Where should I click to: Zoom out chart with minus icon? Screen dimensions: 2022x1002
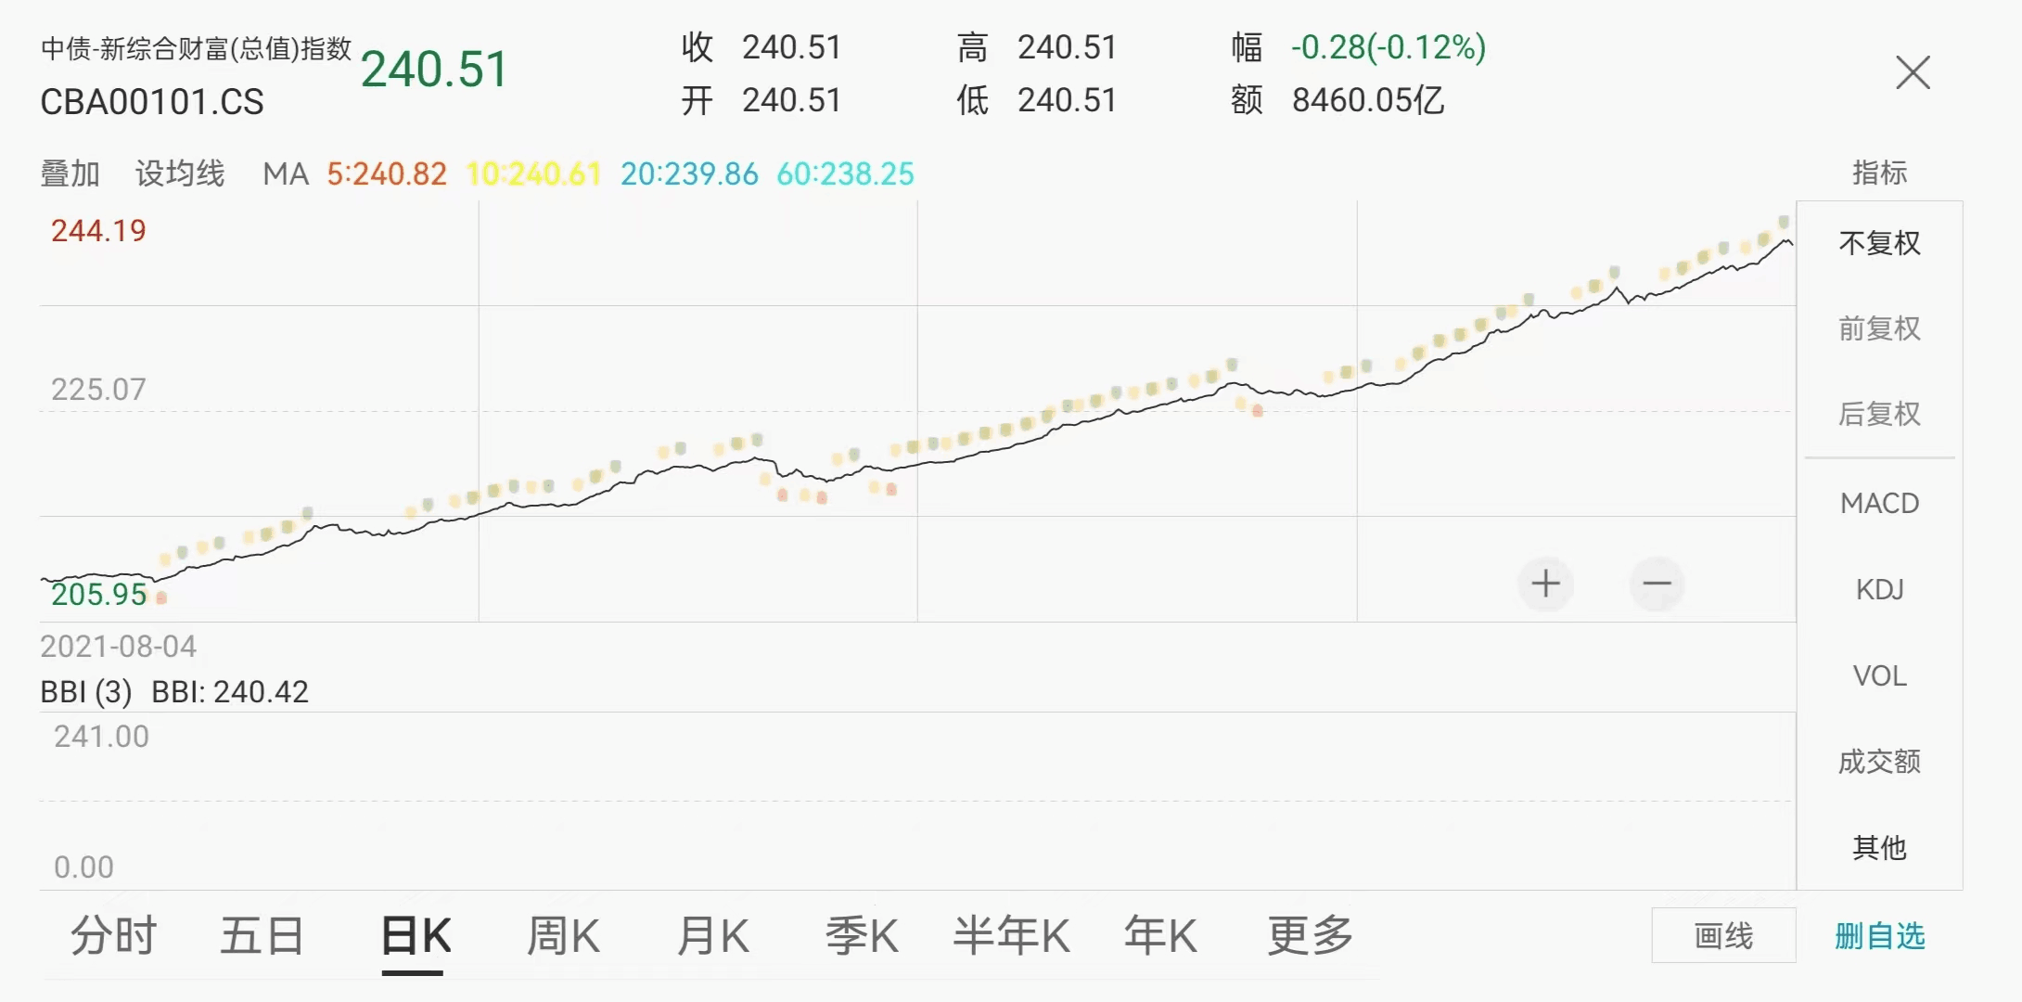[x=1657, y=584]
